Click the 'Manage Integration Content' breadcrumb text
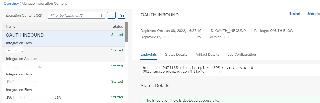The height and width of the screenshot is (103, 320). click(x=44, y=4)
